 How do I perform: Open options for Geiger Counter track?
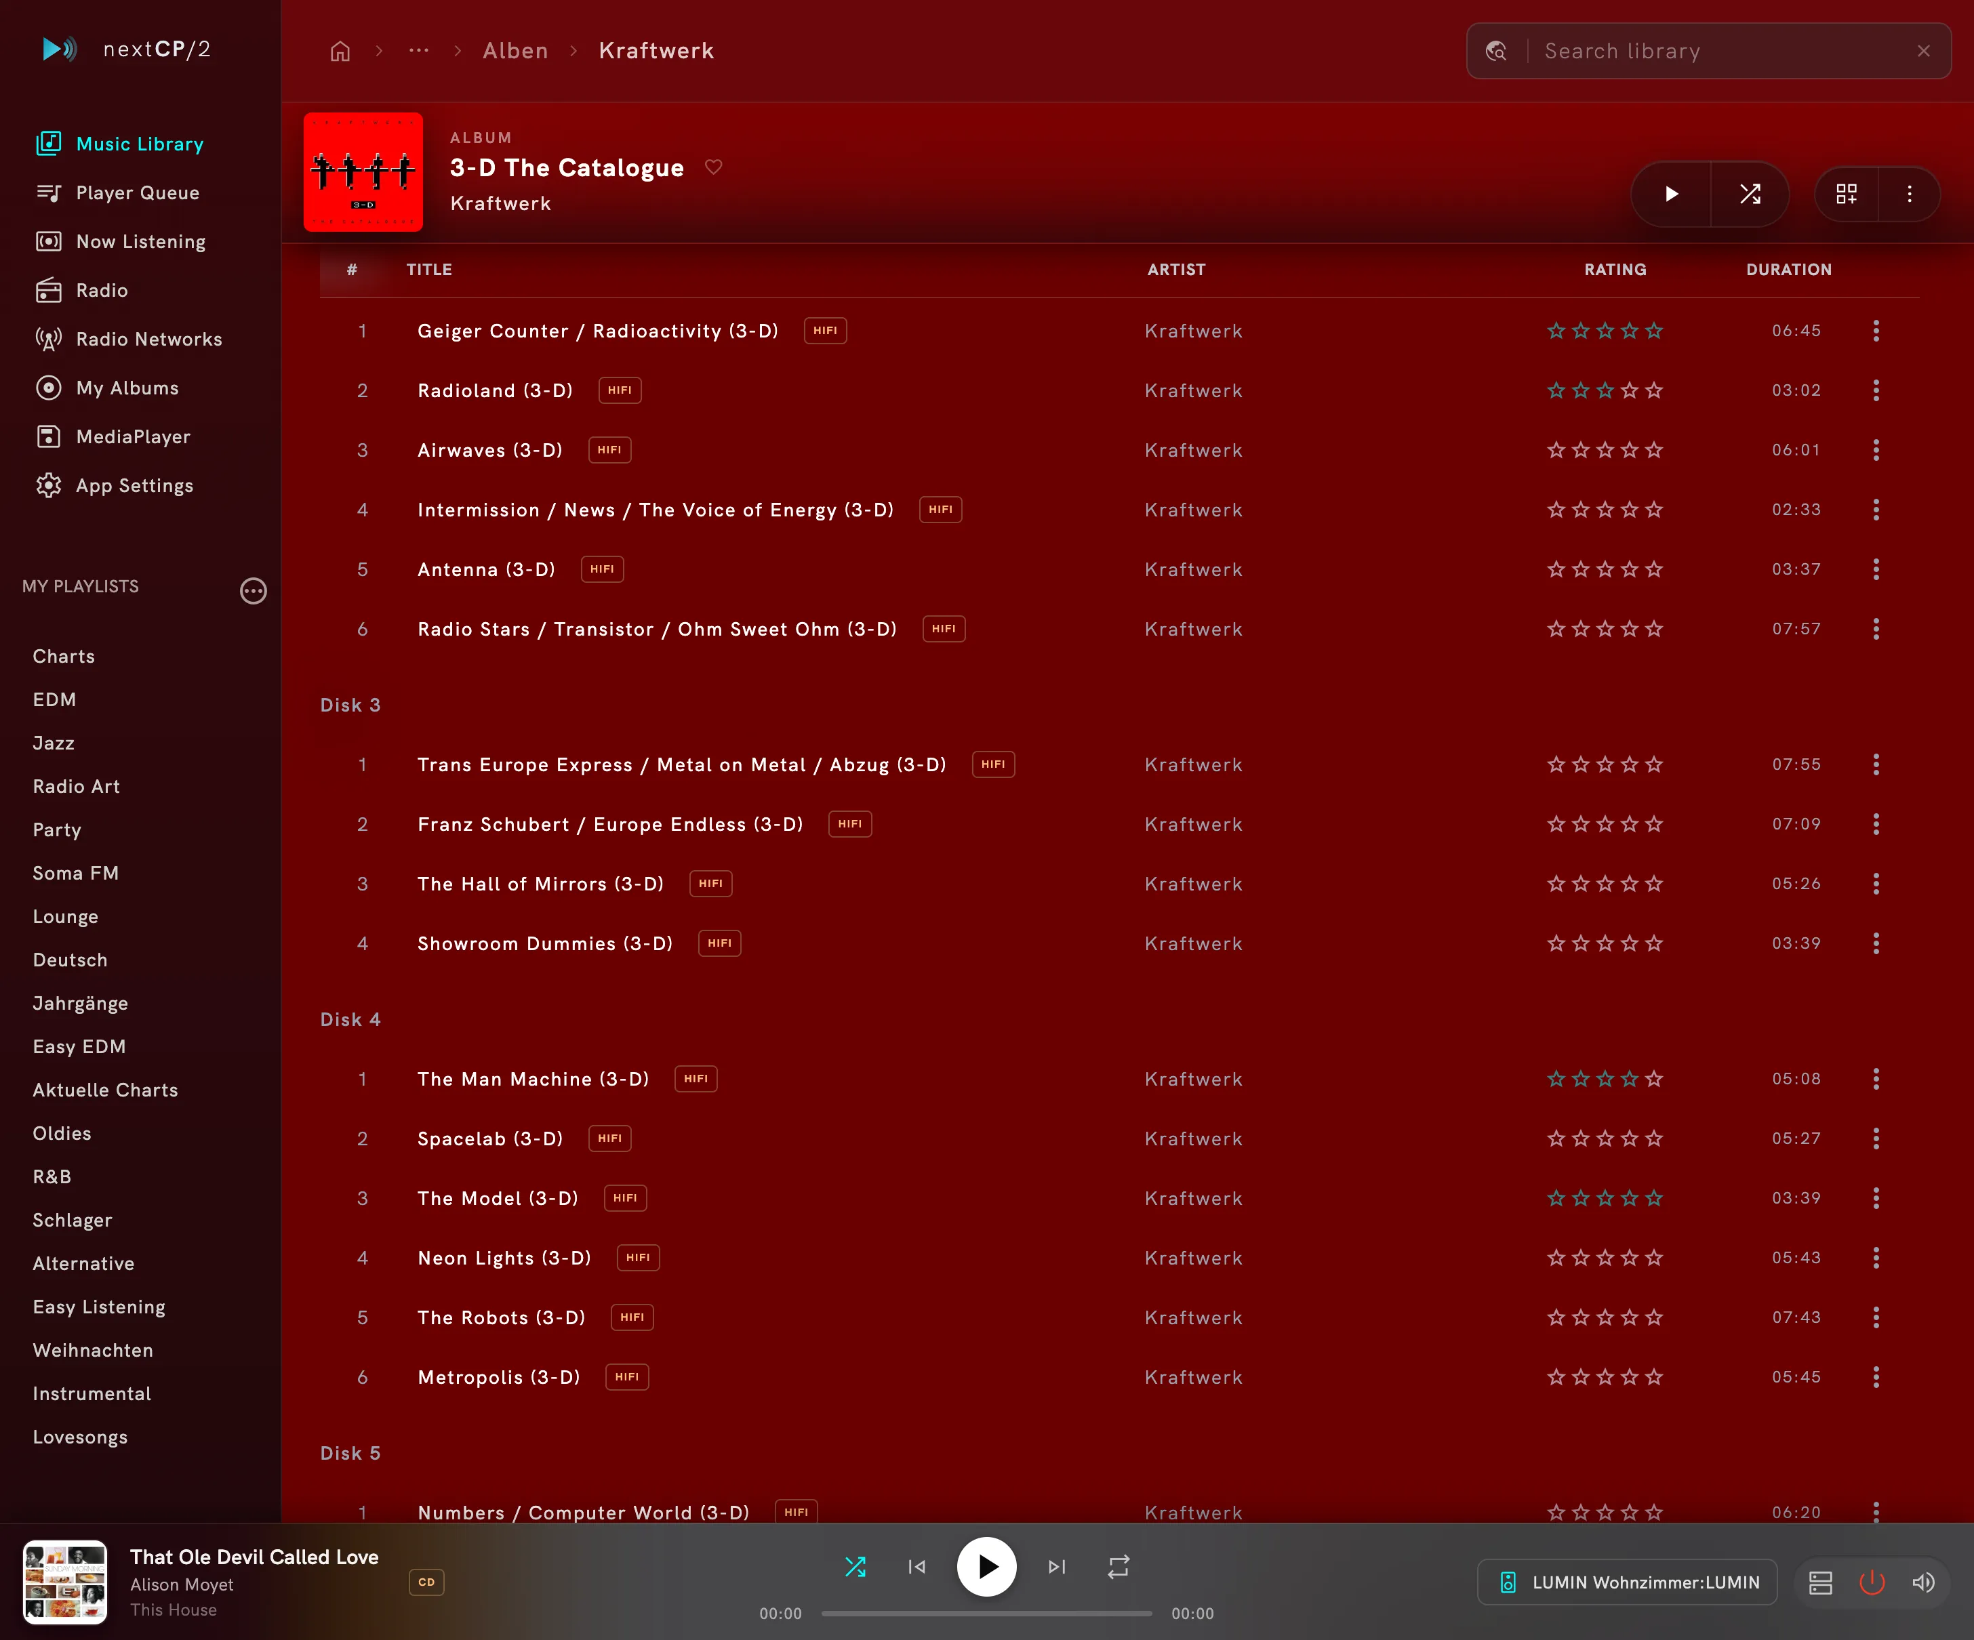1876,331
